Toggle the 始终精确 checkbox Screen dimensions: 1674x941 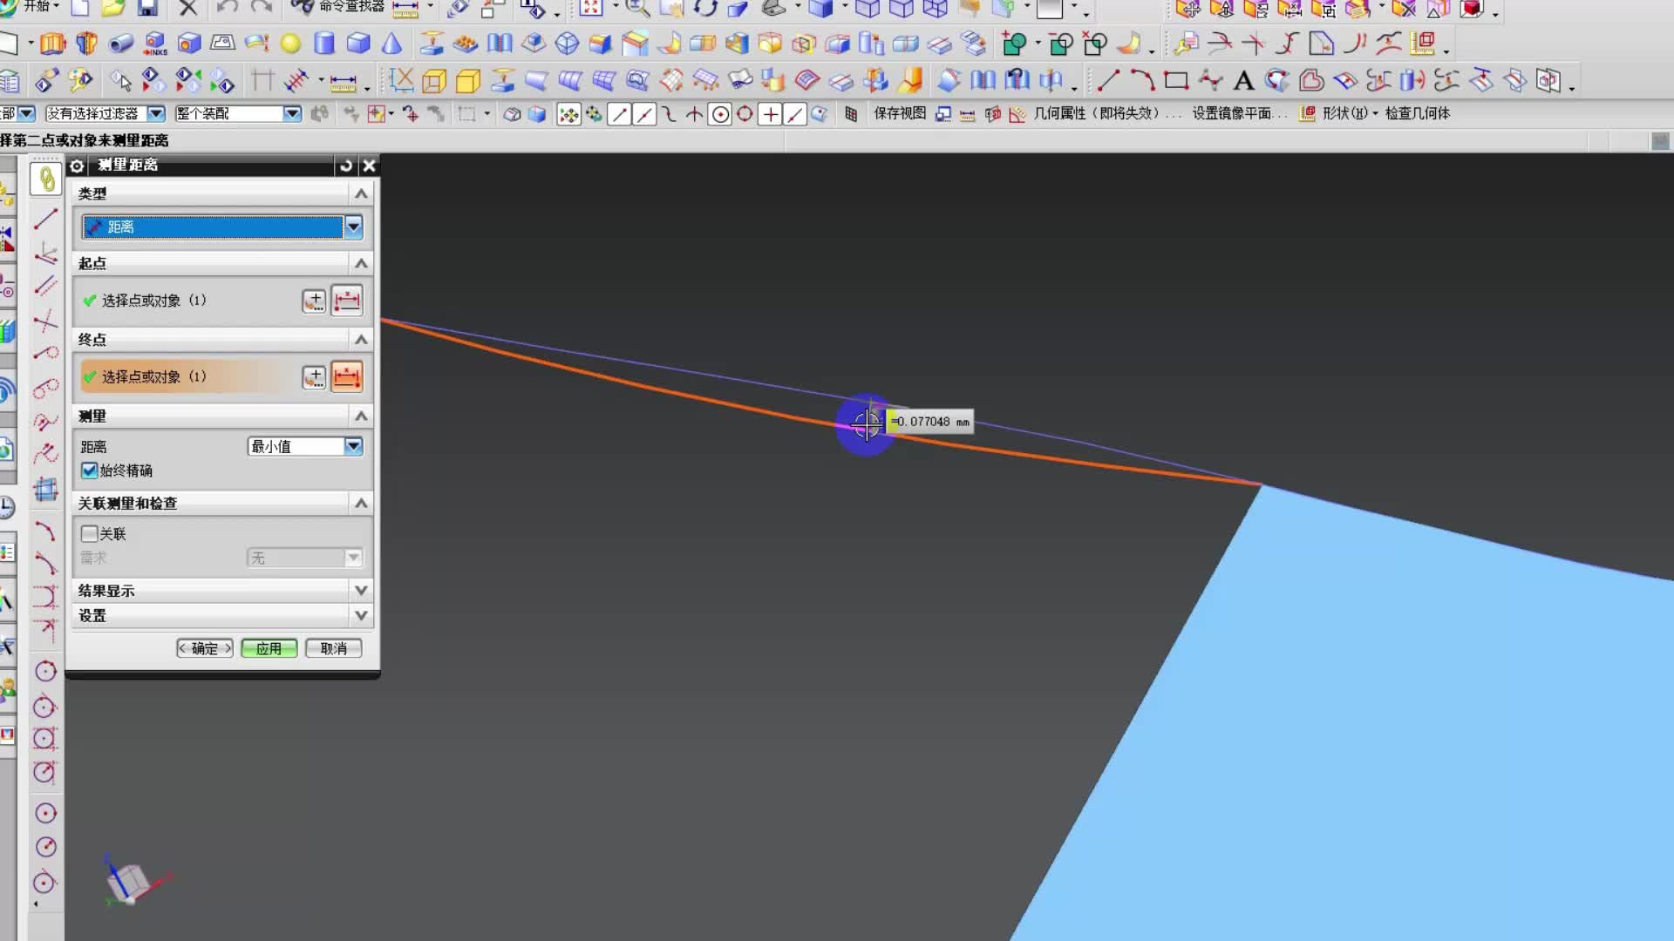click(90, 470)
